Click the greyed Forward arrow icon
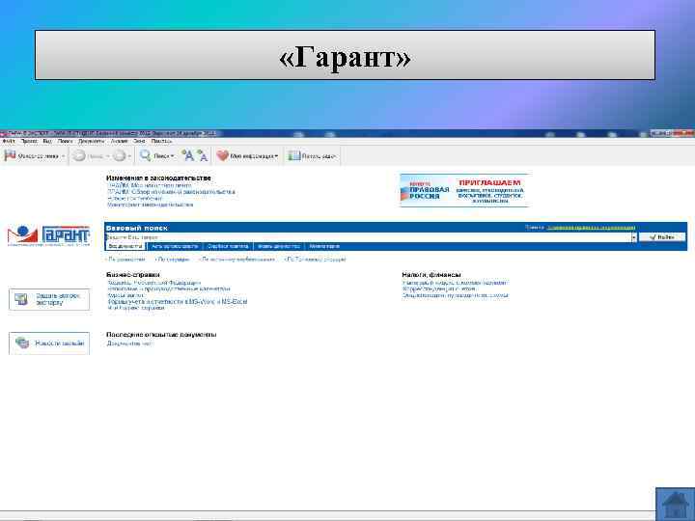This screenshot has height=521, width=695. coord(119,156)
